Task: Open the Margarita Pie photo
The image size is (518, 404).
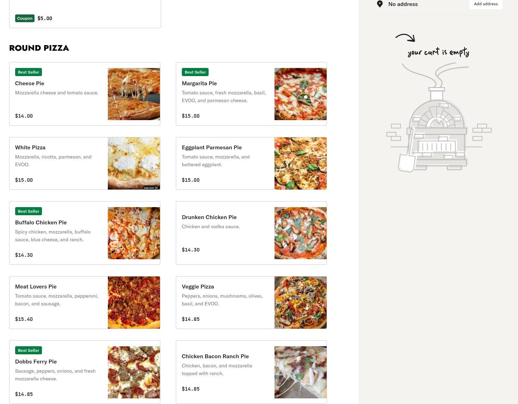Action: [300, 94]
